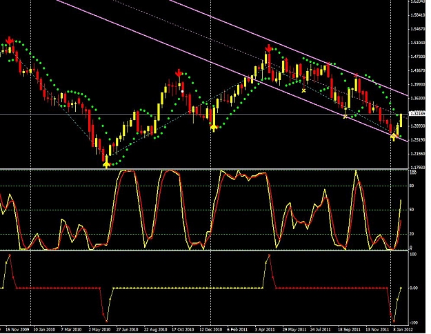Image resolution: width=431 pixels, height=334 pixels.
Task: Click the red sell arrow near October 2010
Action: [179, 73]
